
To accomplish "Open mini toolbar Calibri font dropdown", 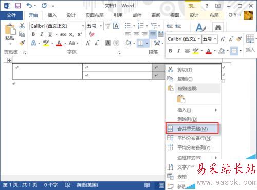I will point(199,39).
